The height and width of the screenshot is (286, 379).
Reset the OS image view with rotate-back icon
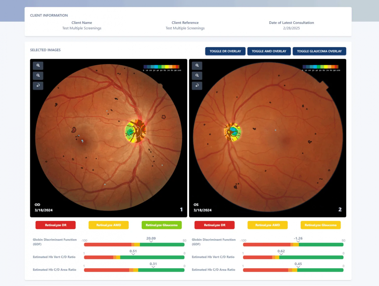(197, 86)
